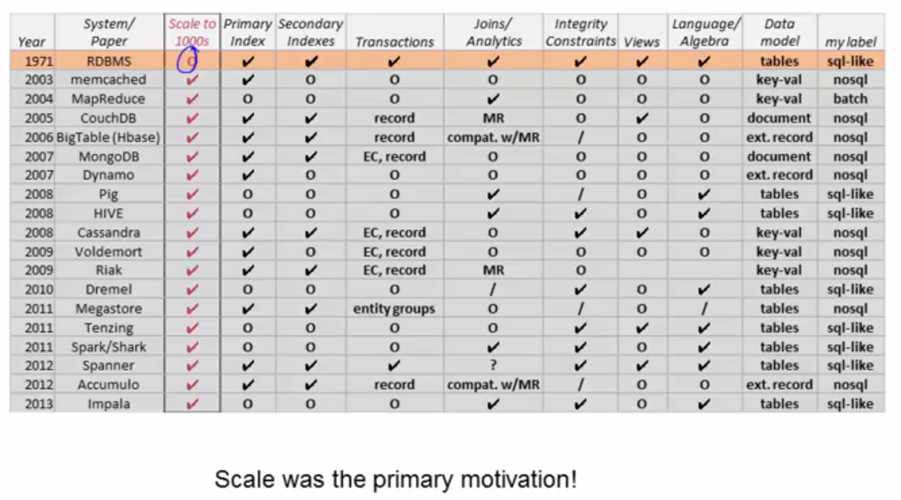Click the Cassandra Secondary Indexes checkmark
The image size is (901, 500).
coord(310,232)
